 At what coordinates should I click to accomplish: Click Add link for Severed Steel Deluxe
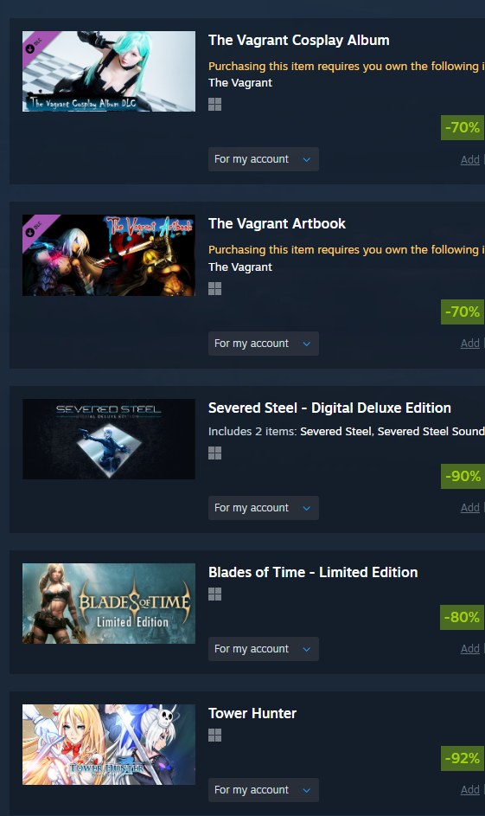pos(470,508)
